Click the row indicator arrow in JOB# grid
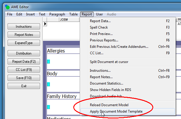 45,24
